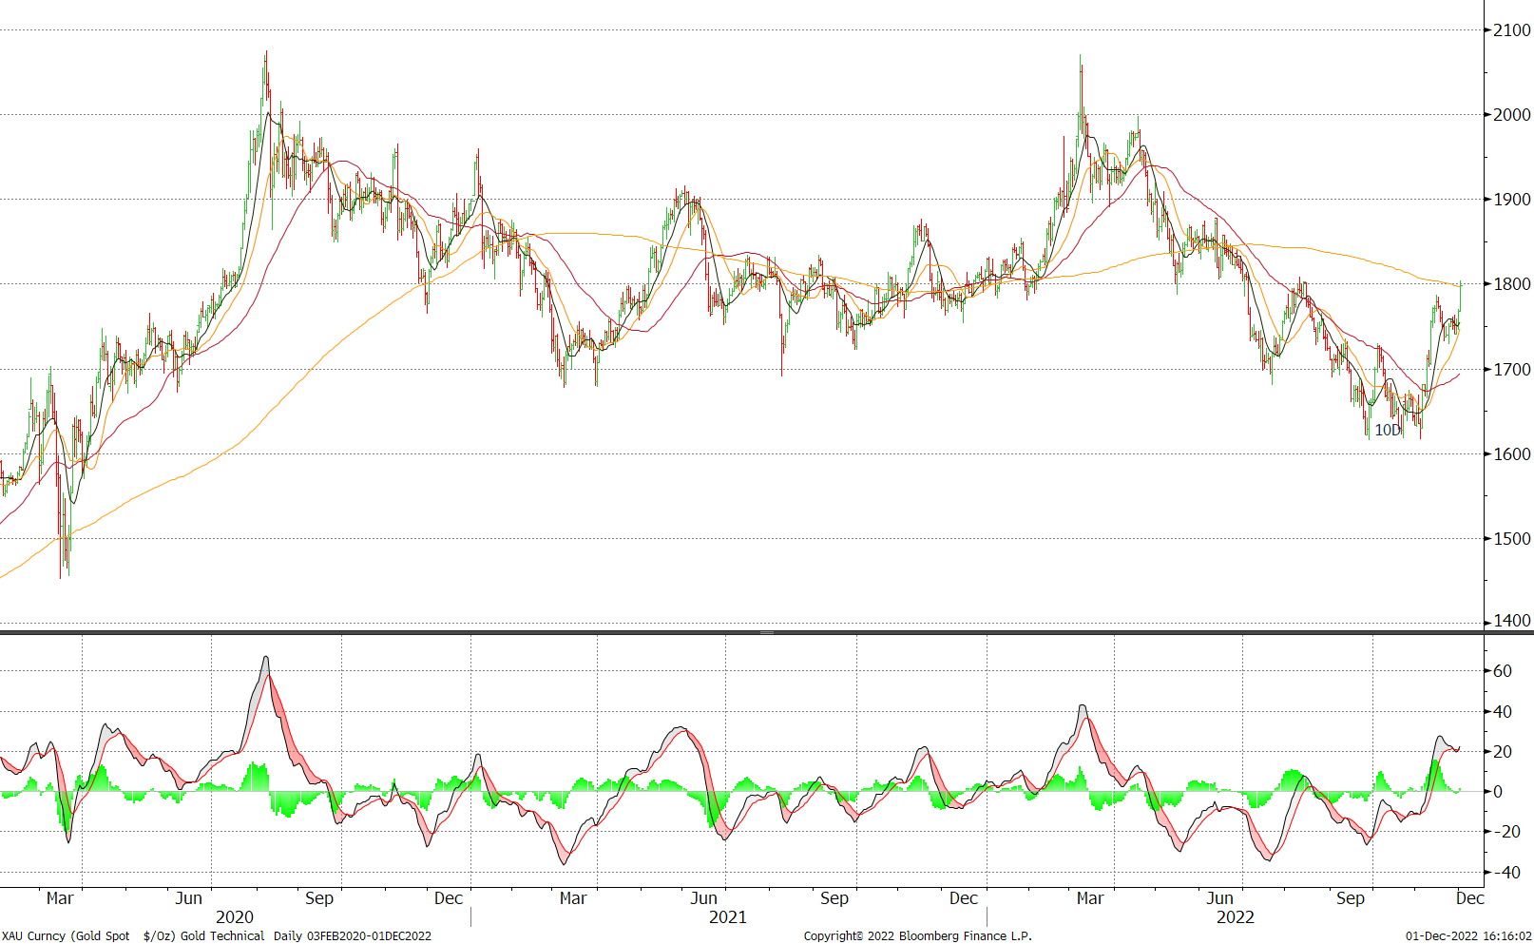
Task: Select the 1600 price level label
Action: tap(1512, 454)
